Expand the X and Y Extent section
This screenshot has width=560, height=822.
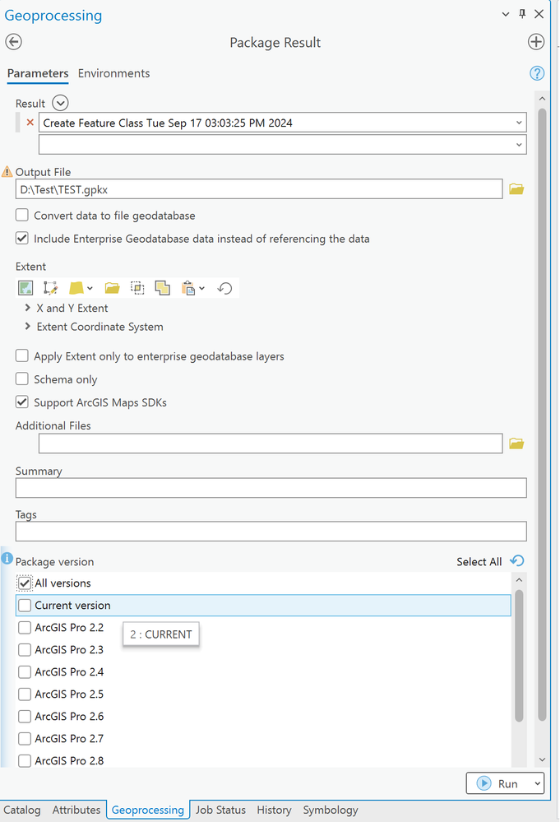point(29,308)
